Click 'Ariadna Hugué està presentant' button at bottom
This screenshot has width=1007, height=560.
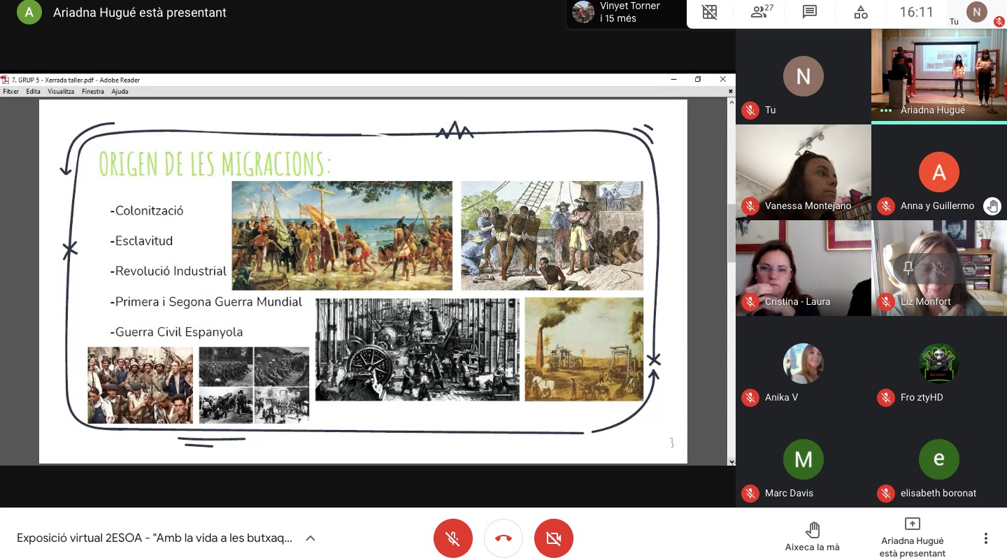pos(912,537)
